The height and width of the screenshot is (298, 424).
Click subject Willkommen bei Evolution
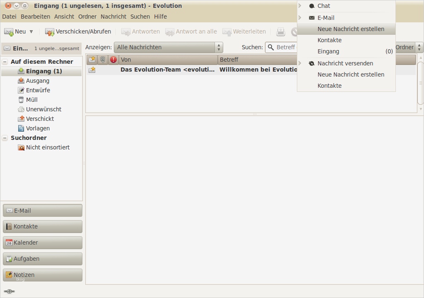coord(258,70)
